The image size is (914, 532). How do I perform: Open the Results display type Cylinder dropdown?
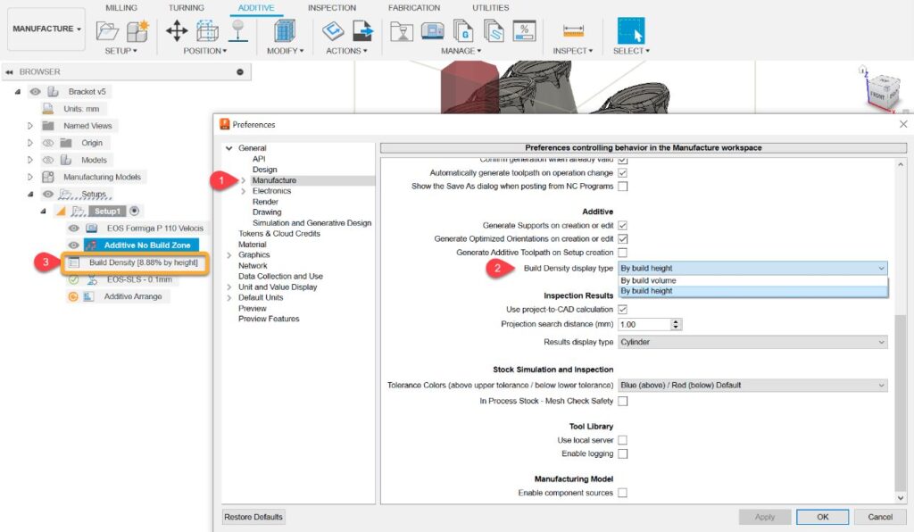[x=752, y=342]
